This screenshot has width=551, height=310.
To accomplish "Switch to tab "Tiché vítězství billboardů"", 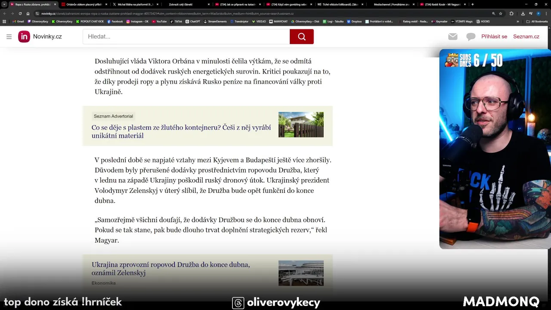I will tap(340, 4).
